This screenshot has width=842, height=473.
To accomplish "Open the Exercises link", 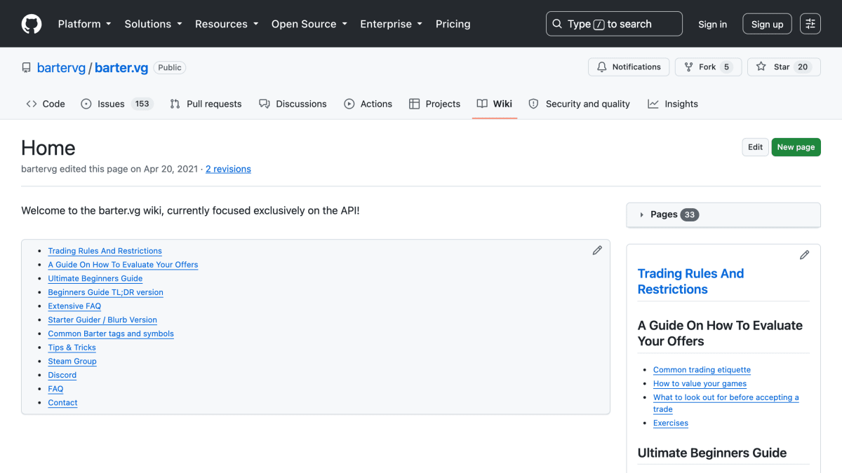I will click(671, 423).
